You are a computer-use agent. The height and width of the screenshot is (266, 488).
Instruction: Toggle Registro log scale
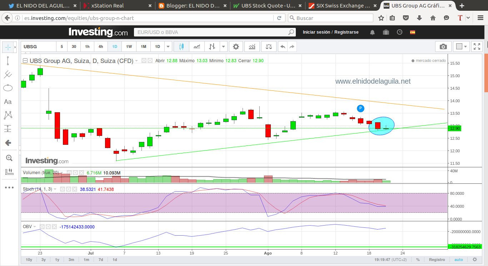(x=437, y=260)
